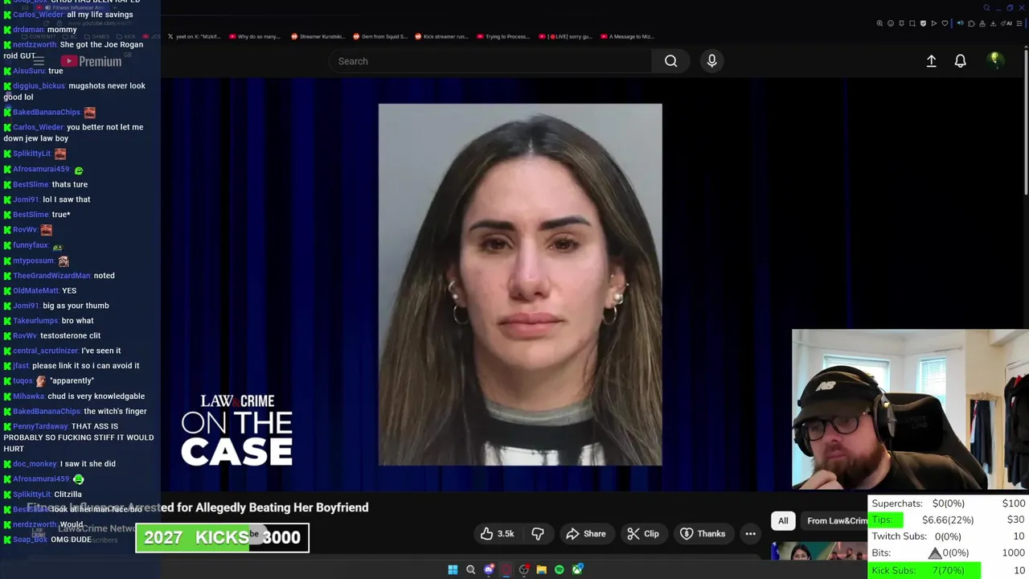Click the Share button under video
Image resolution: width=1029 pixels, height=579 pixels.
pos(585,534)
